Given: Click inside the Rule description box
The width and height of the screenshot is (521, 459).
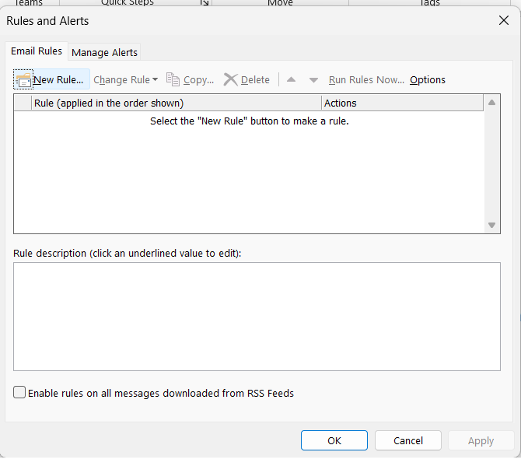Looking at the screenshot, I should 257,316.
